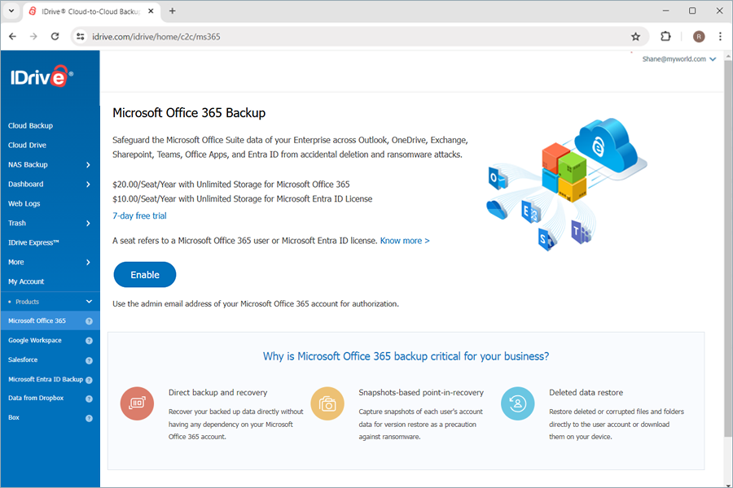Go to Web Logs
This screenshot has height=488, width=733.
[24, 203]
